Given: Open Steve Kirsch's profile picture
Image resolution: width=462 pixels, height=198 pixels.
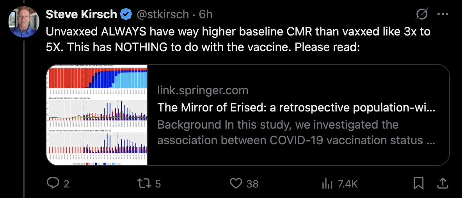Looking at the screenshot, I should 24,22.
